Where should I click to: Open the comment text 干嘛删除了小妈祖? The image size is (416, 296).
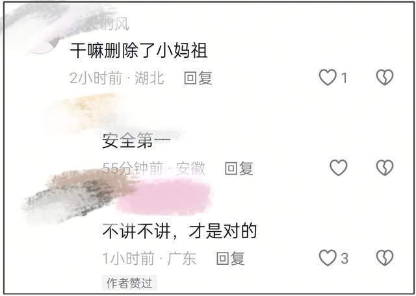[x=138, y=51]
